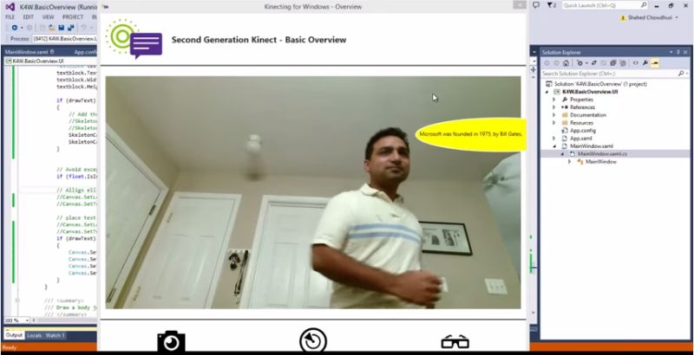Screen dimensions: 694x355
Task: Click the feedback speech bubble icon
Action: coord(536,5)
